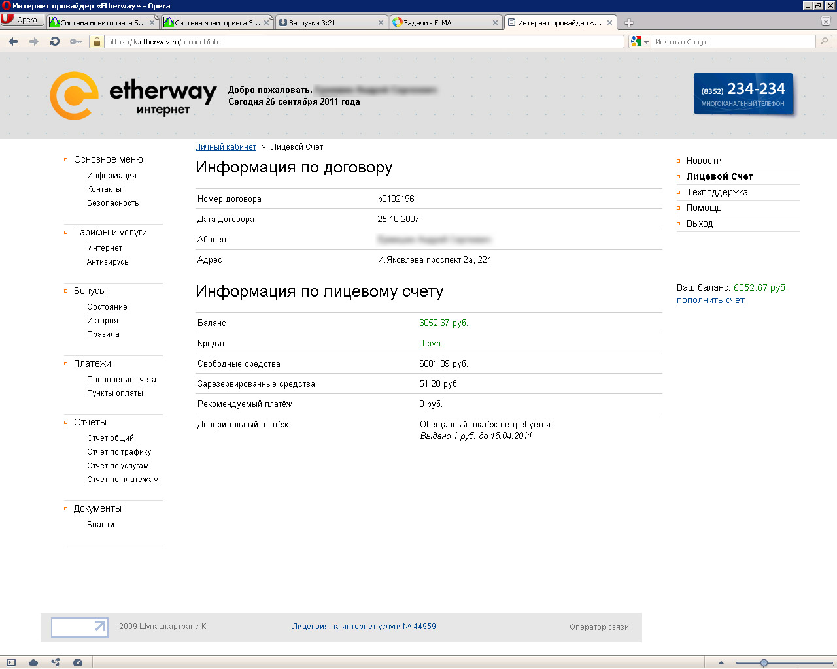Open Лицензия на интернет-услуги № 44959 link

[x=364, y=627]
